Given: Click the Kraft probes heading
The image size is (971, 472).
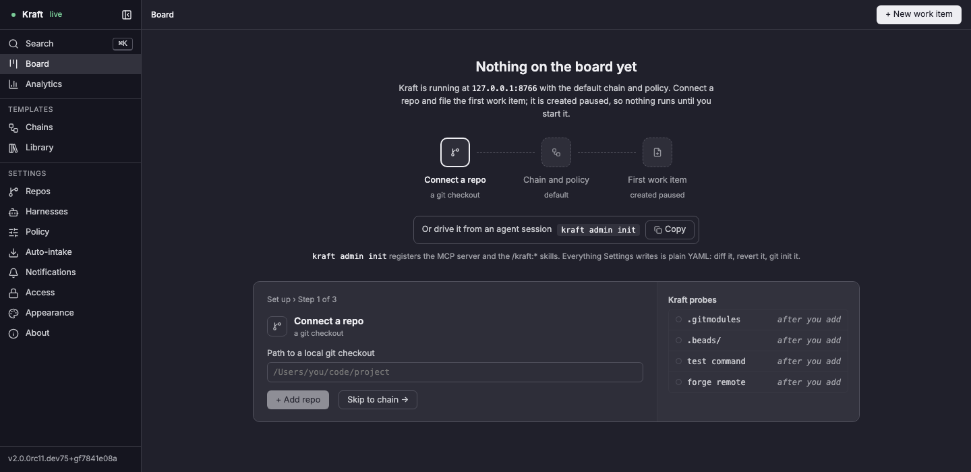Looking at the screenshot, I should click(x=693, y=300).
